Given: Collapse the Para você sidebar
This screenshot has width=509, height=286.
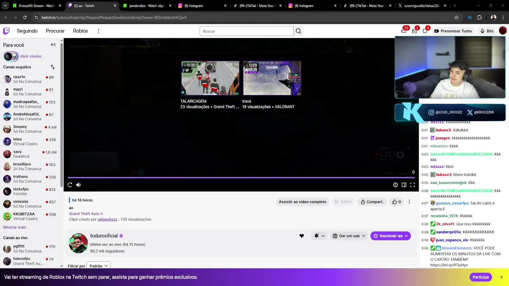Looking at the screenshot, I should coord(53,45).
